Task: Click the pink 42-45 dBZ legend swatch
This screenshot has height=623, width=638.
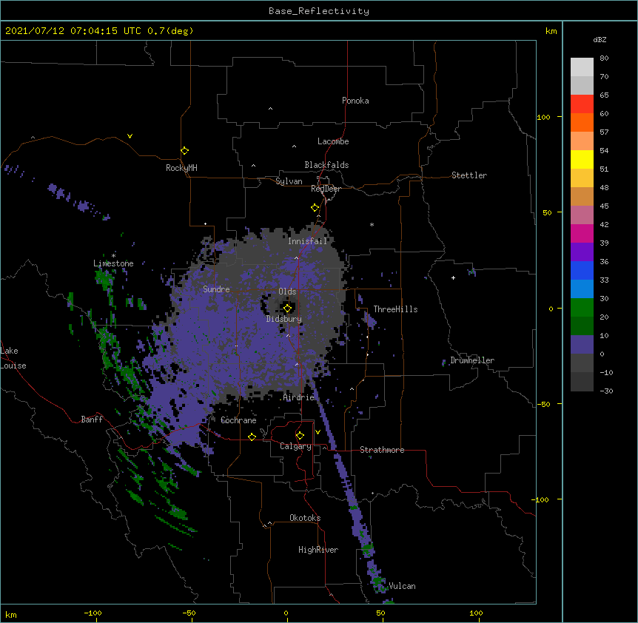Action: pyautogui.click(x=582, y=215)
